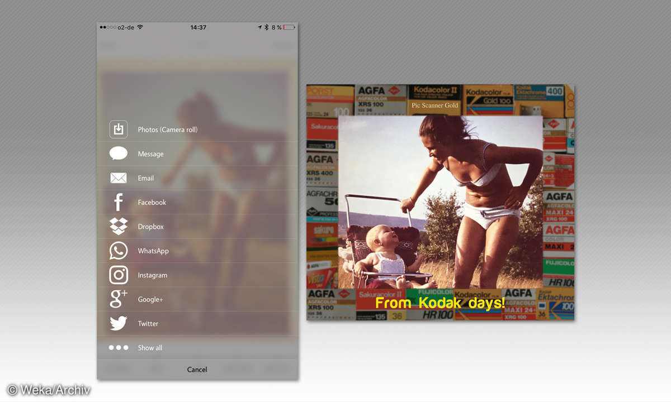Screen dimensions: 671x402
Task: Tap the location arrow status icon
Action: coord(260,27)
